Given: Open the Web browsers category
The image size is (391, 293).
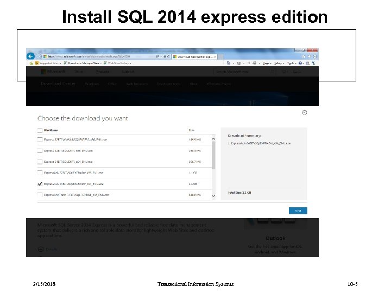Looking at the screenshot, I should [x=137, y=84].
